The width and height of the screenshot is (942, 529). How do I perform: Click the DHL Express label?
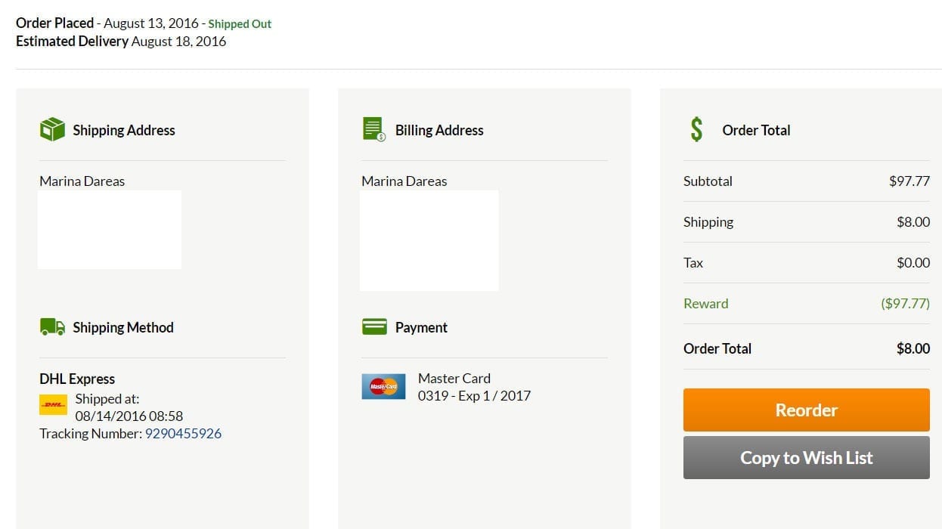click(77, 379)
